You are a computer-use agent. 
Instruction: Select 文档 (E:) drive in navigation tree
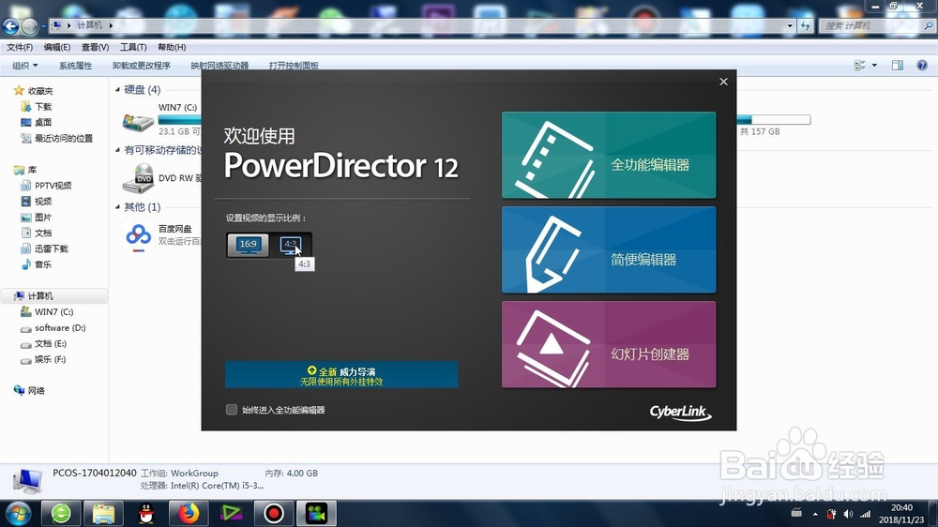click(51, 343)
